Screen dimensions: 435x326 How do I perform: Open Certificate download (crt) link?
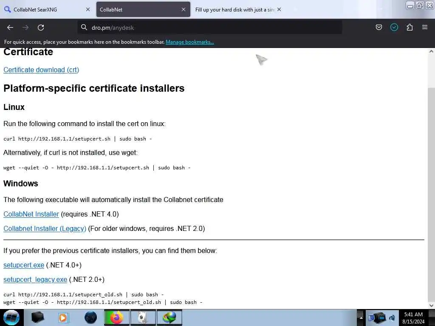point(41,70)
